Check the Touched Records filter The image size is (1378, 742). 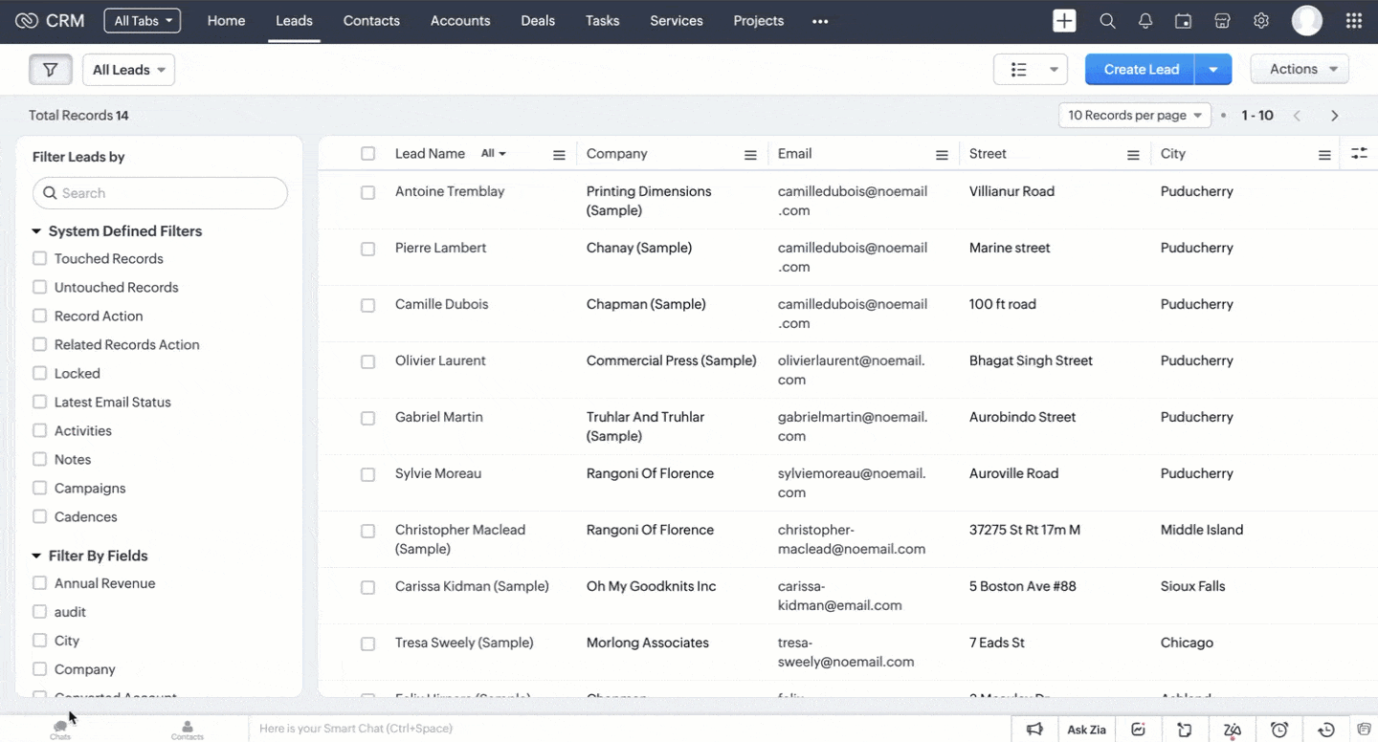[39, 258]
